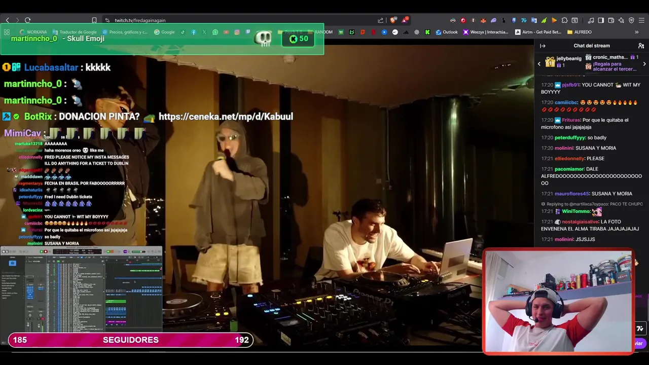Open the Facebook bookmark icon
Image resolution: width=649 pixels, height=365 pixels.
[x=194, y=32]
